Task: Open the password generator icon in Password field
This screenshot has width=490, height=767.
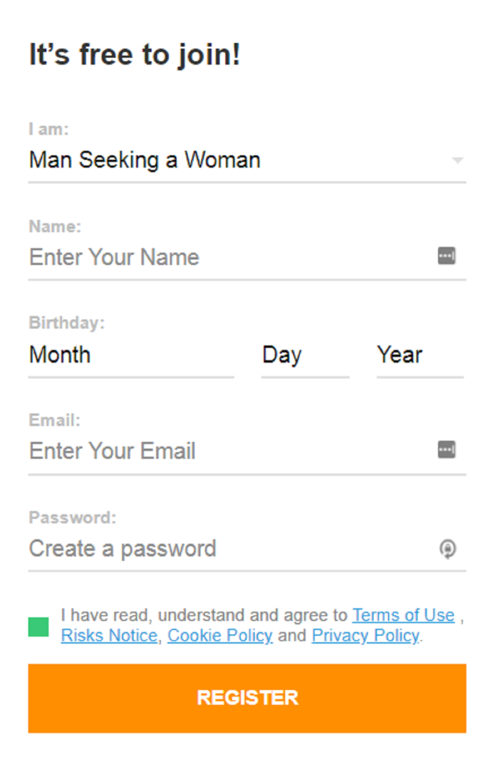Action: click(x=449, y=548)
